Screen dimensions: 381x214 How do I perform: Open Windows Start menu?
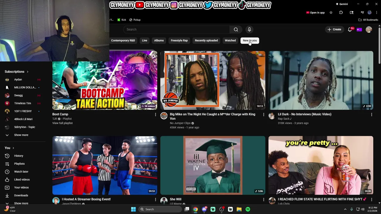coord(133,209)
